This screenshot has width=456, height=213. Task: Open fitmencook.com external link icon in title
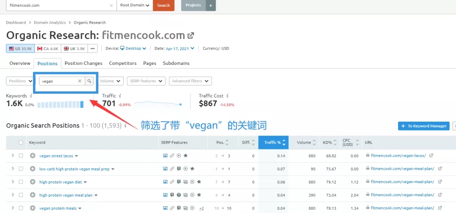(x=191, y=35)
